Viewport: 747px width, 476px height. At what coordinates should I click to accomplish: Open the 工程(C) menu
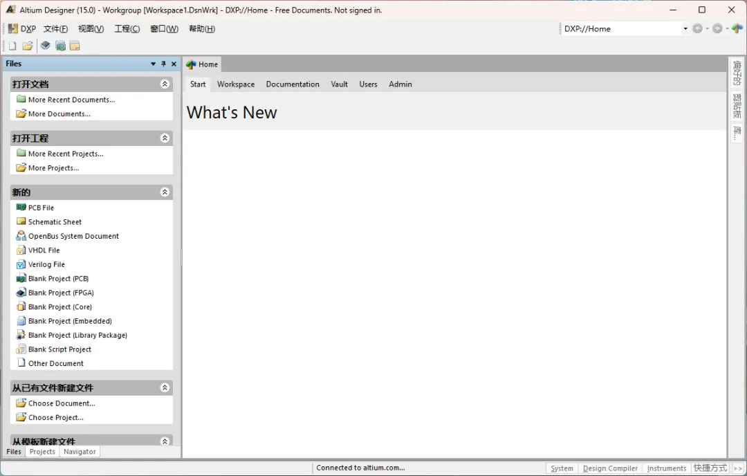pos(127,28)
